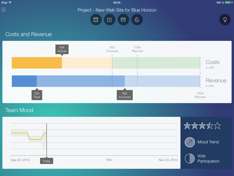Open the mail envelope icon button

(x=123, y=20)
